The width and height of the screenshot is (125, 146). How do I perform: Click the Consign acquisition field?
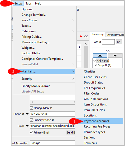click(x=53, y=143)
